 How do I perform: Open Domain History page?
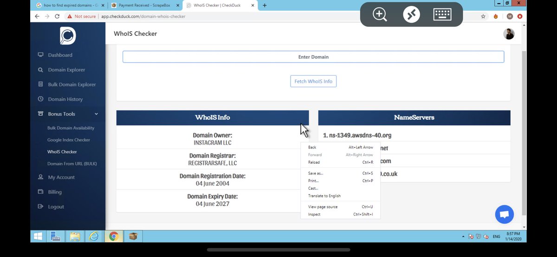click(65, 99)
